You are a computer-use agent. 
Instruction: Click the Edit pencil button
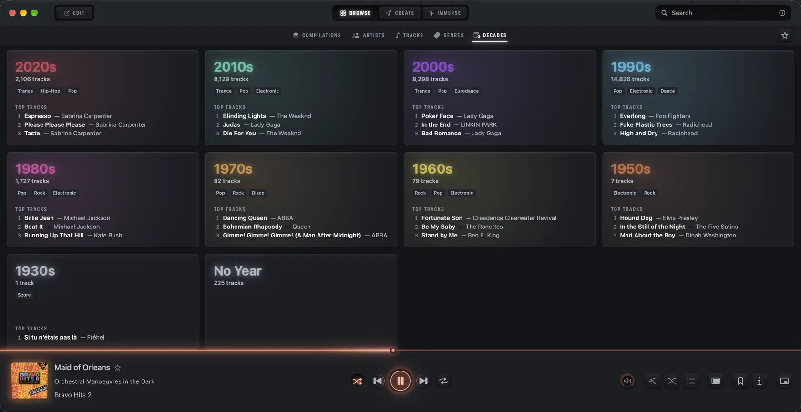point(74,13)
